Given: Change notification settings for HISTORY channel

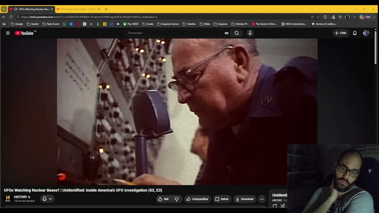Looking at the screenshot, I should (x=47, y=199).
